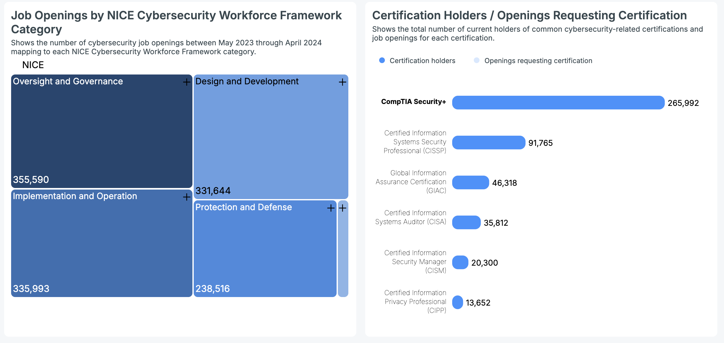This screenshot has height=343, width=724.
Task: Select the Implementation and Operation treemap tile
Action: click(x=102, y=243)
